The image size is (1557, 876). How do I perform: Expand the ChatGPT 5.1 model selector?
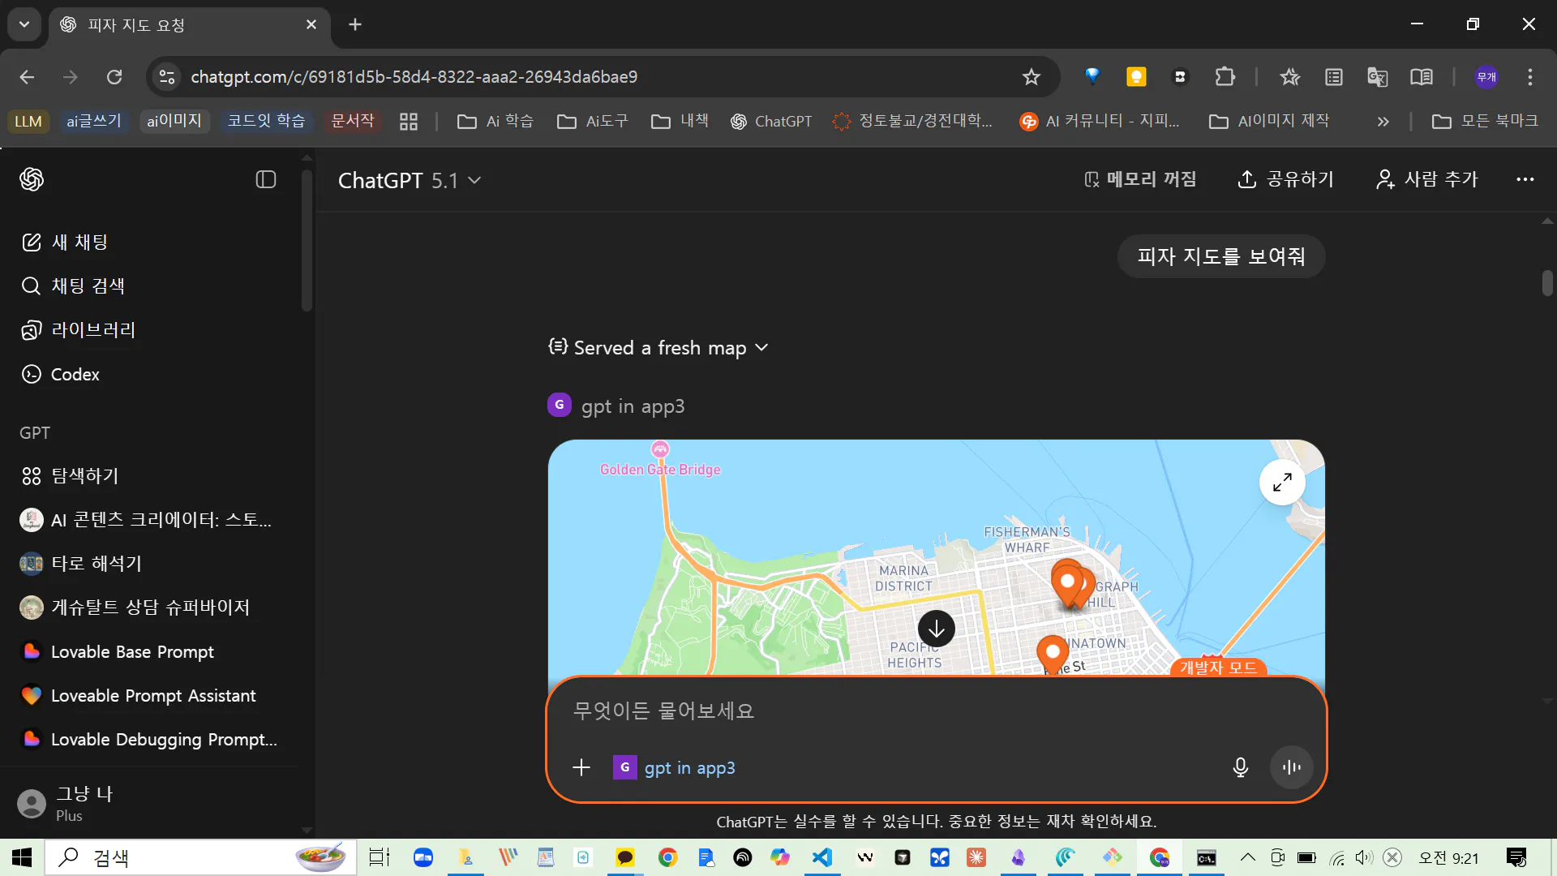point(410,180)
